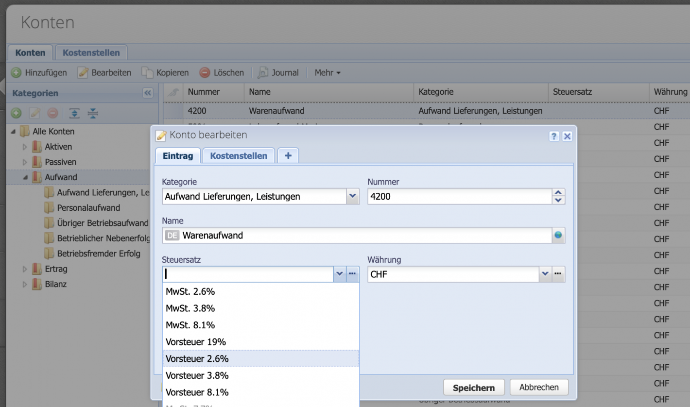Open translations with the globe icon beside Name
690x407 pixels.
click(x=559, y=235)
